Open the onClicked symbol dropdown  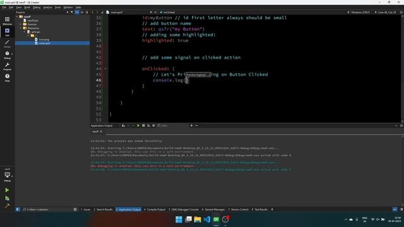[x=169, y=13]
